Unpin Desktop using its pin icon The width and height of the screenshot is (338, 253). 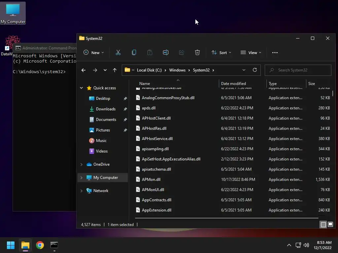click(125, 98)
